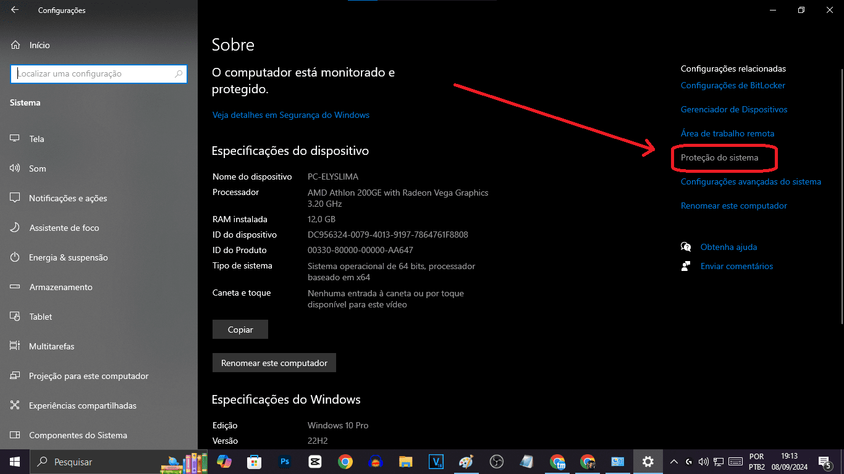Screen dimensions: 844x474
Task: Open Configurações de BitLocker
Action: 733,85
